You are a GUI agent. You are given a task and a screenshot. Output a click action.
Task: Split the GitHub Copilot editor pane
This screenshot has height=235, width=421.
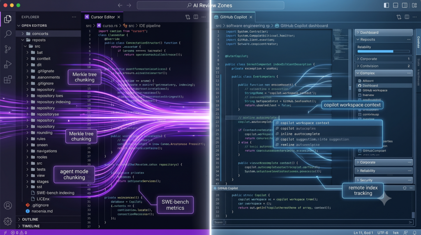[407, 17]
